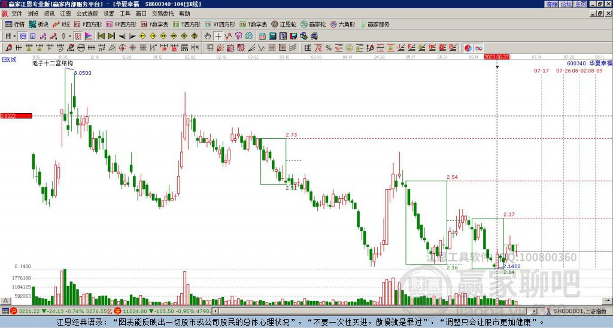Open the P四方形 Gann square tool

tap(89, 24)
